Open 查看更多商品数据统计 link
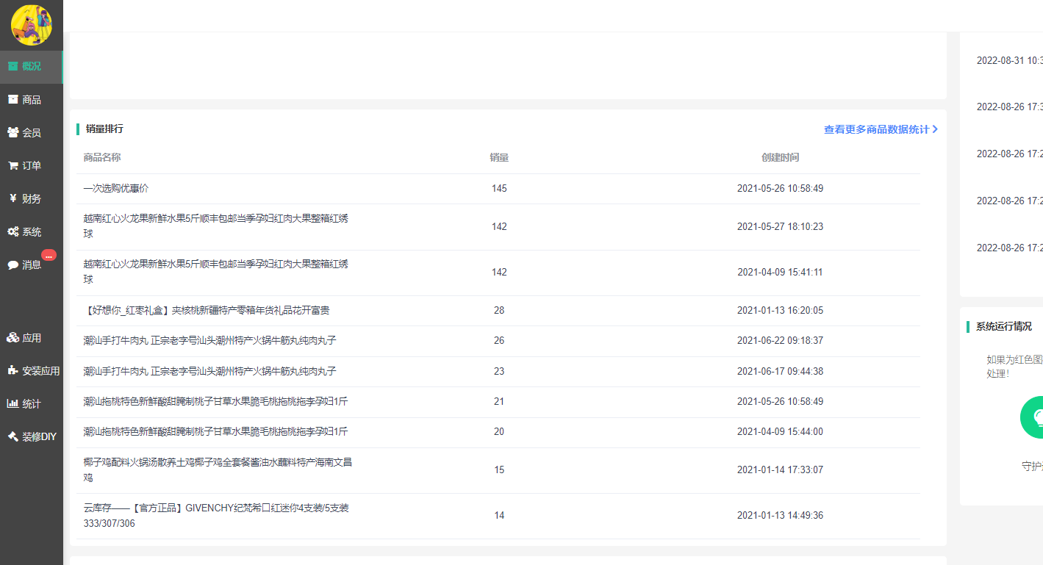The image size is (1043, 565). (x=876, y=129)
